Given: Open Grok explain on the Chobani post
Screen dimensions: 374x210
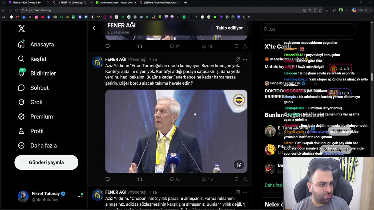Looking at the screenshot, I should [238, 192].
